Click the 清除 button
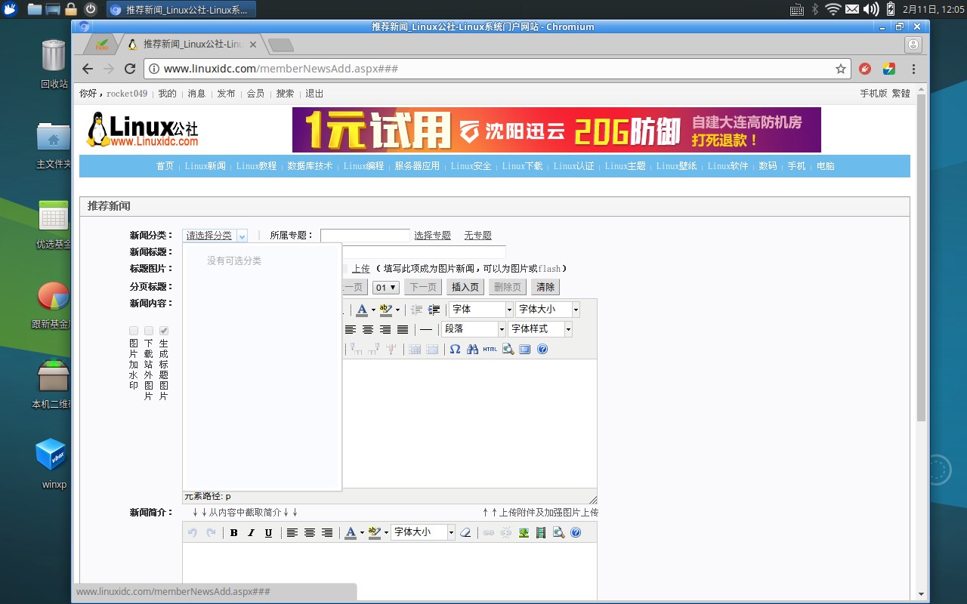 click(545, 287)
